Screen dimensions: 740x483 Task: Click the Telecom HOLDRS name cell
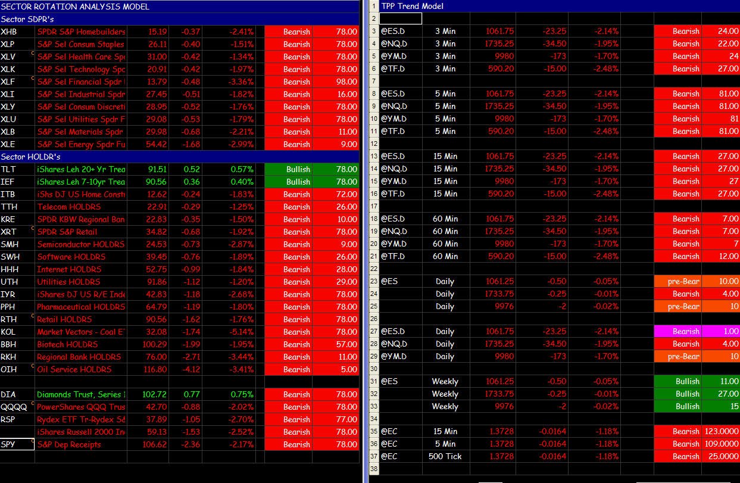(x=81, y=207)
